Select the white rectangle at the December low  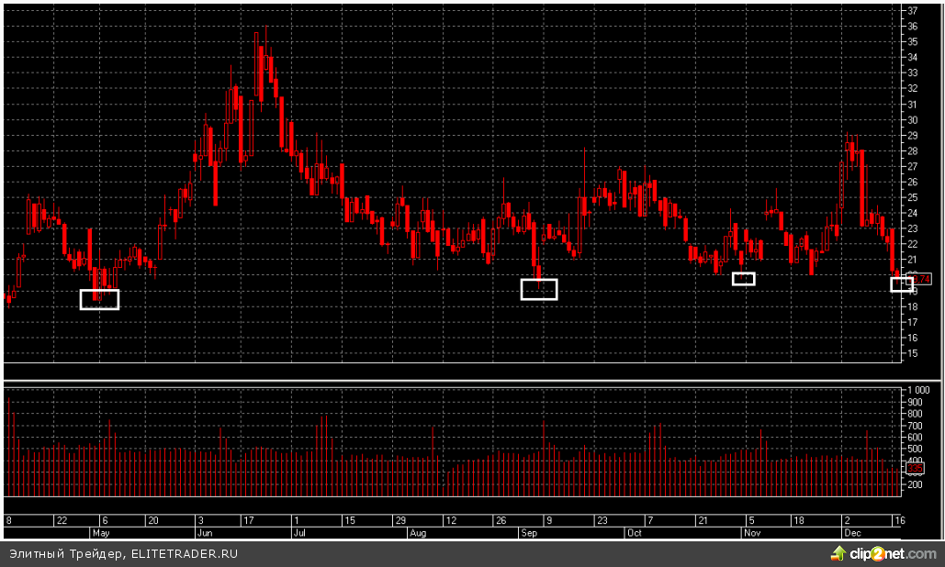[x=901, y=284]
